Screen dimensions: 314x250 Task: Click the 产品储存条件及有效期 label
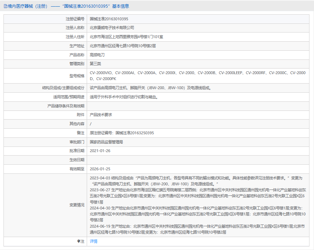66,106
